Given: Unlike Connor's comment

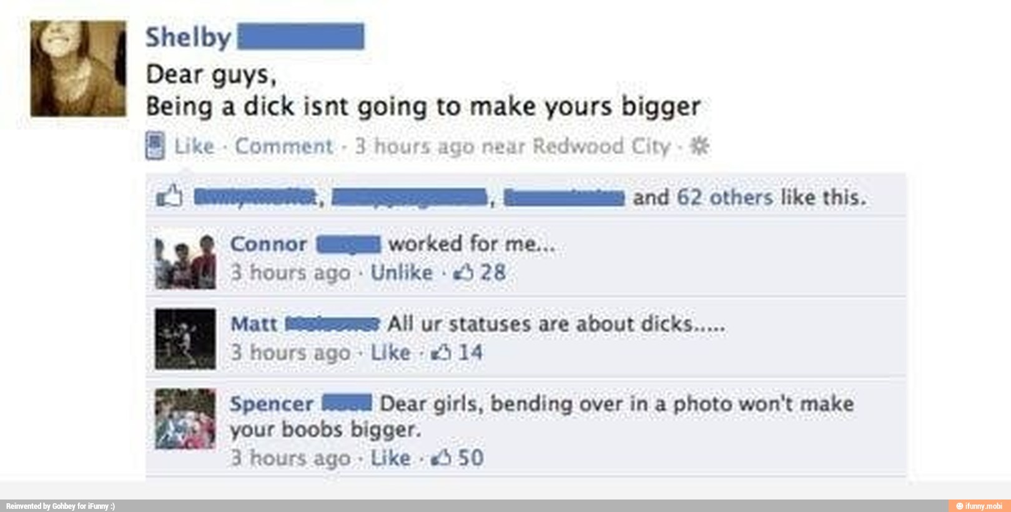Looking at the screenshot, I should coord(402,272).
